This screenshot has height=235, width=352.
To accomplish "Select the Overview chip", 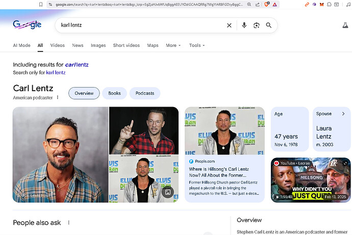I will pyautogui.click(x=84, y=93).
